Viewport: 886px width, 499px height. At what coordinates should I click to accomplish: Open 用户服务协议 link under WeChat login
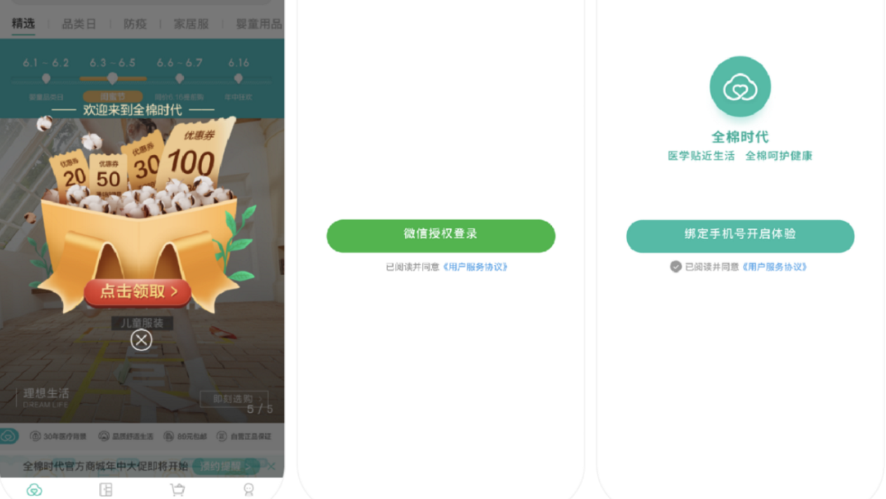pos(475,267)
